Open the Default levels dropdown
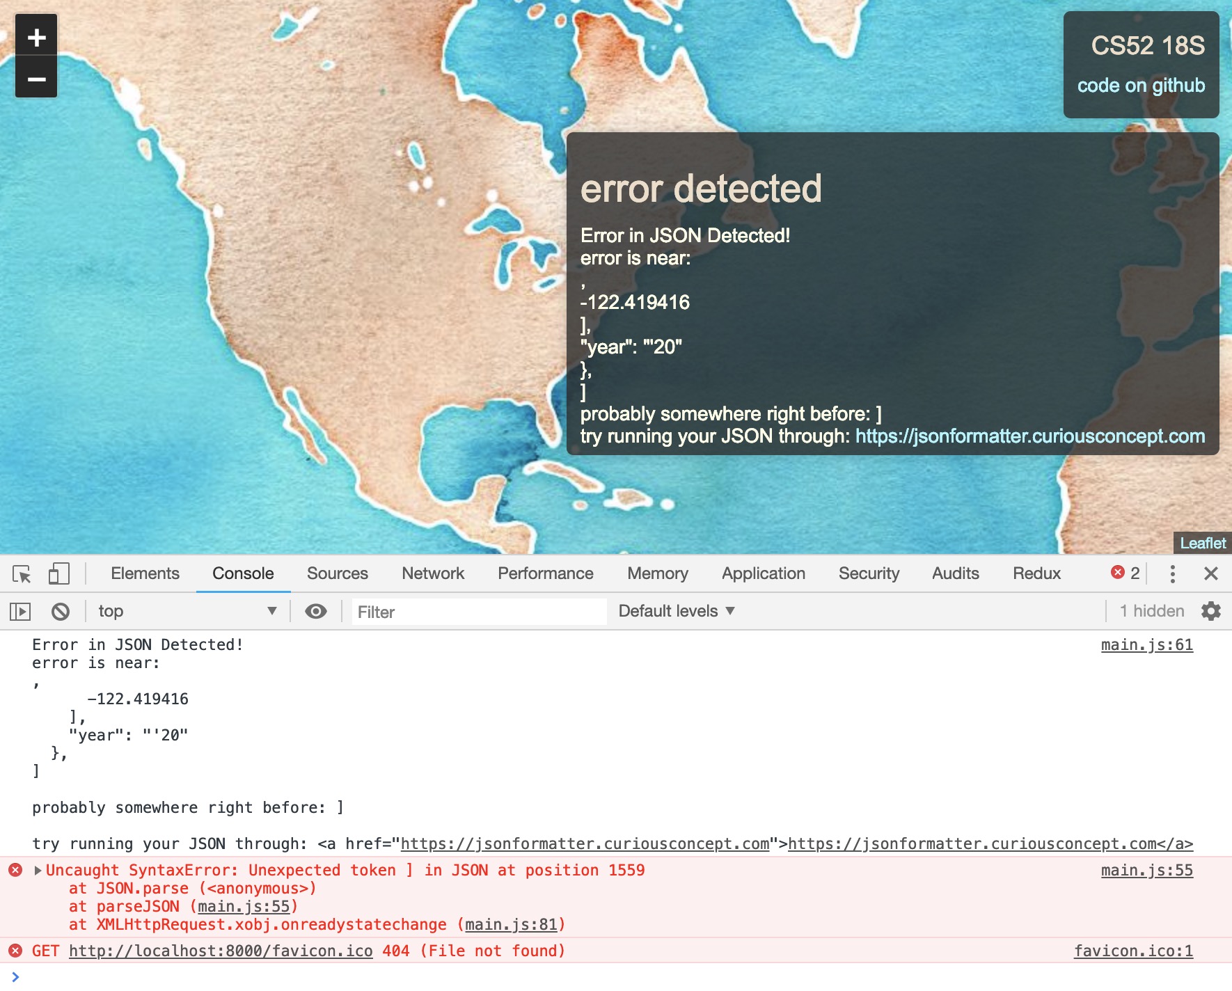 (677, 611)
